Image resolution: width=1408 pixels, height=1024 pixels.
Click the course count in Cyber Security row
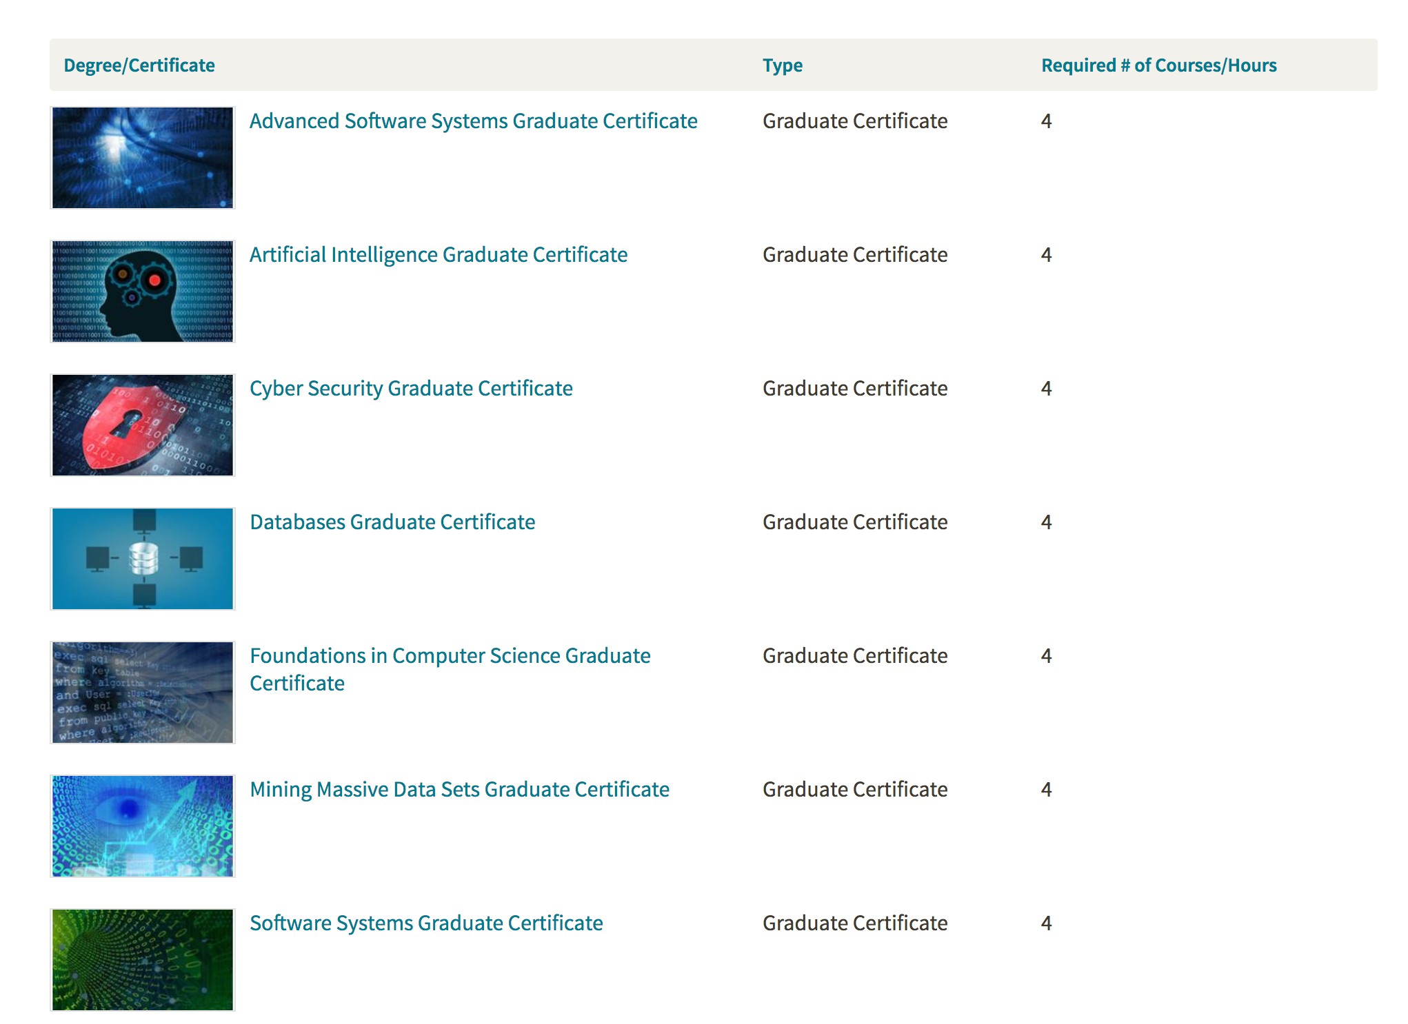(x=1046, y=389)
